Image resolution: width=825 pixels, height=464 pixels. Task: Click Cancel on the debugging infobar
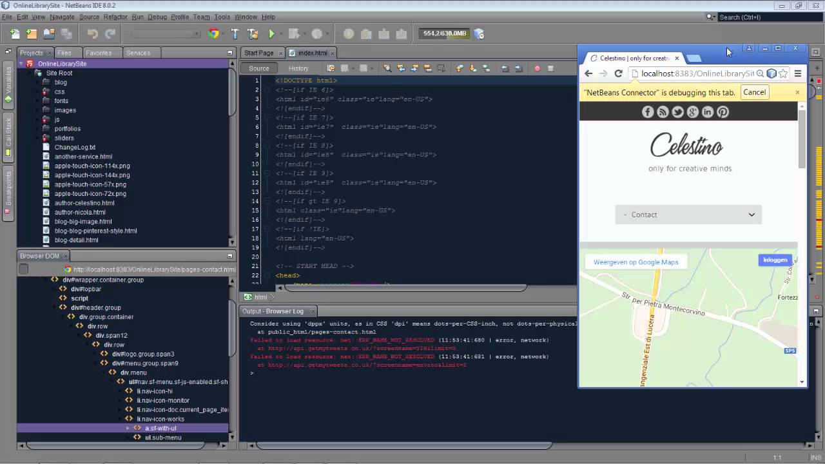click(754, 92)
